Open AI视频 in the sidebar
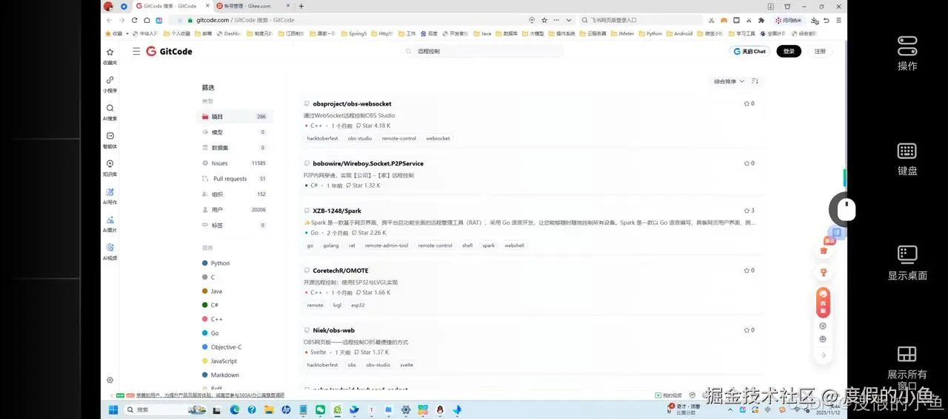948x419 pixels. [x=110, y=251]
